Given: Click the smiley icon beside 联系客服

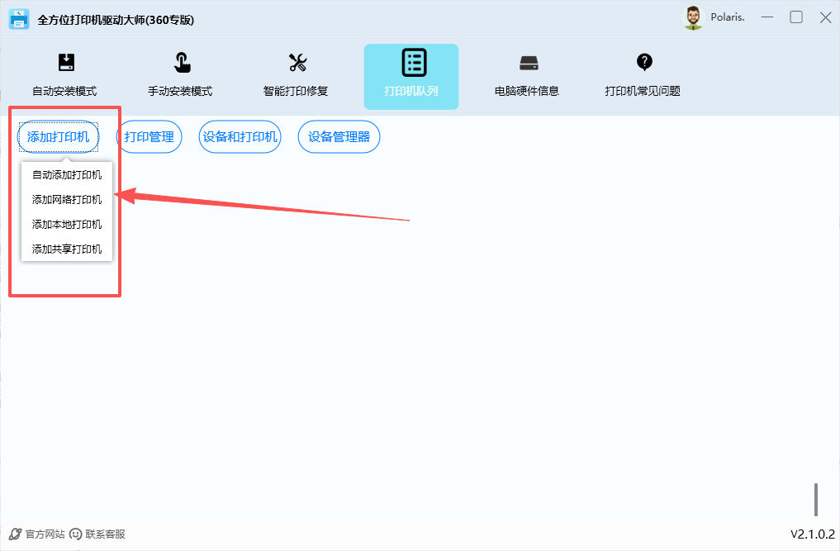Looking at the screenshot, I should click(76, 534).
